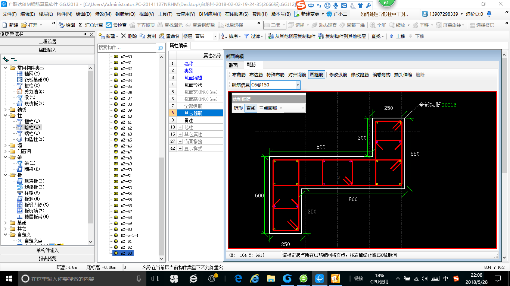Click the expand-all plus icon in navigator

pyautogui.click(x=5, y=59)
